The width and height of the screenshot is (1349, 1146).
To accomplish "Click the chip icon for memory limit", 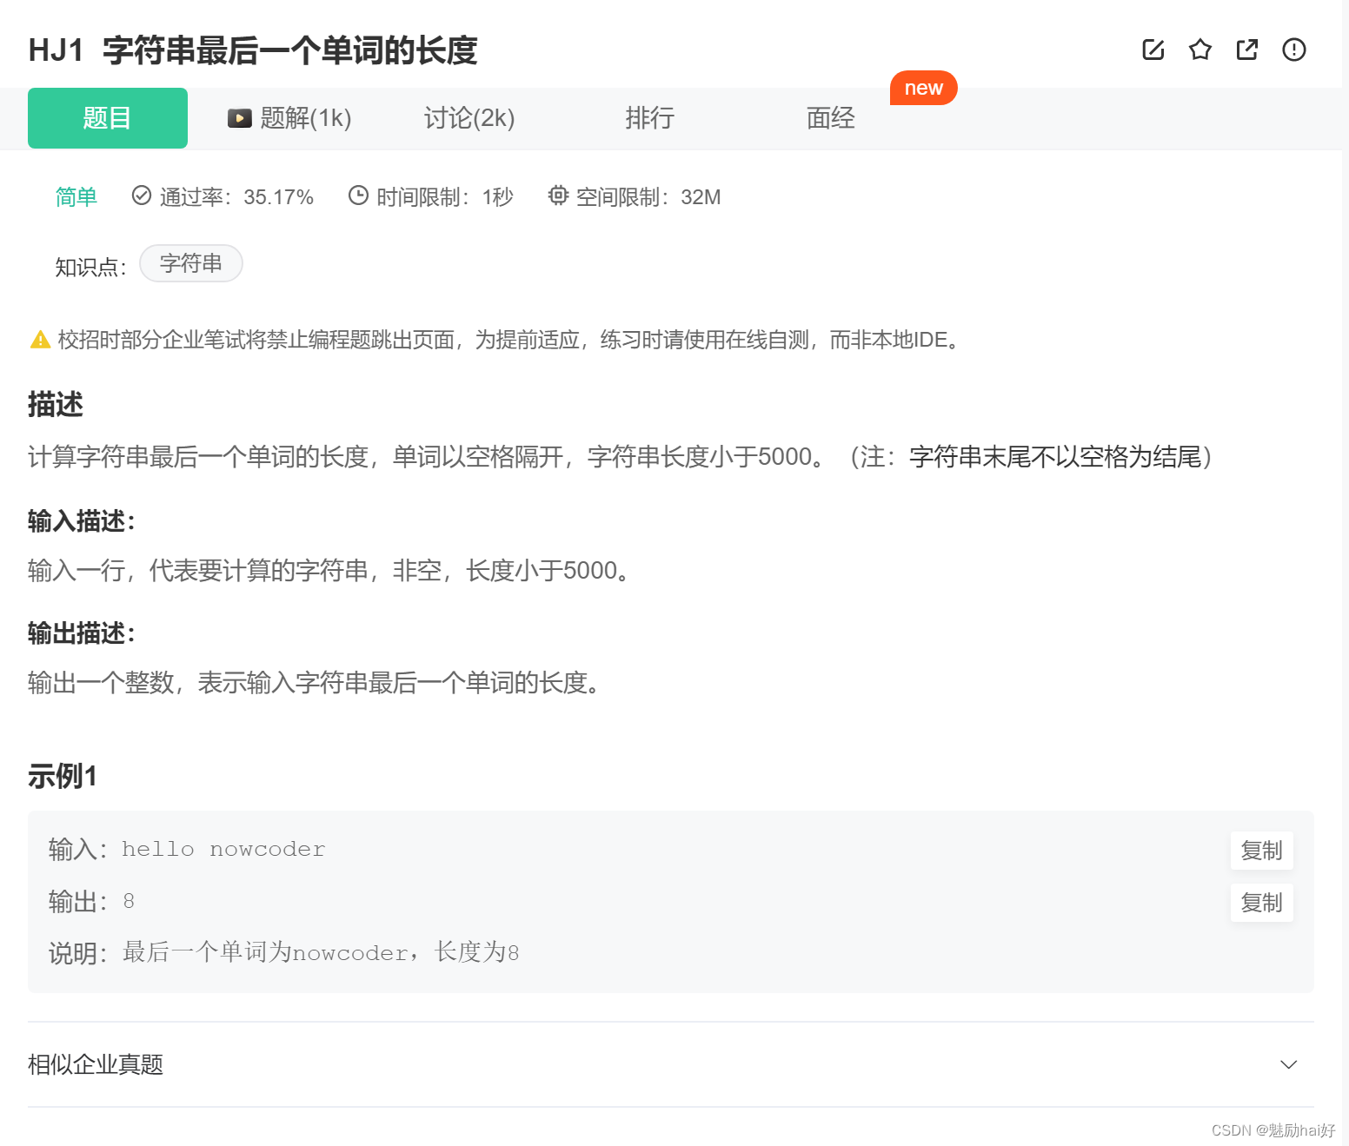I will (x=558, y=195).
